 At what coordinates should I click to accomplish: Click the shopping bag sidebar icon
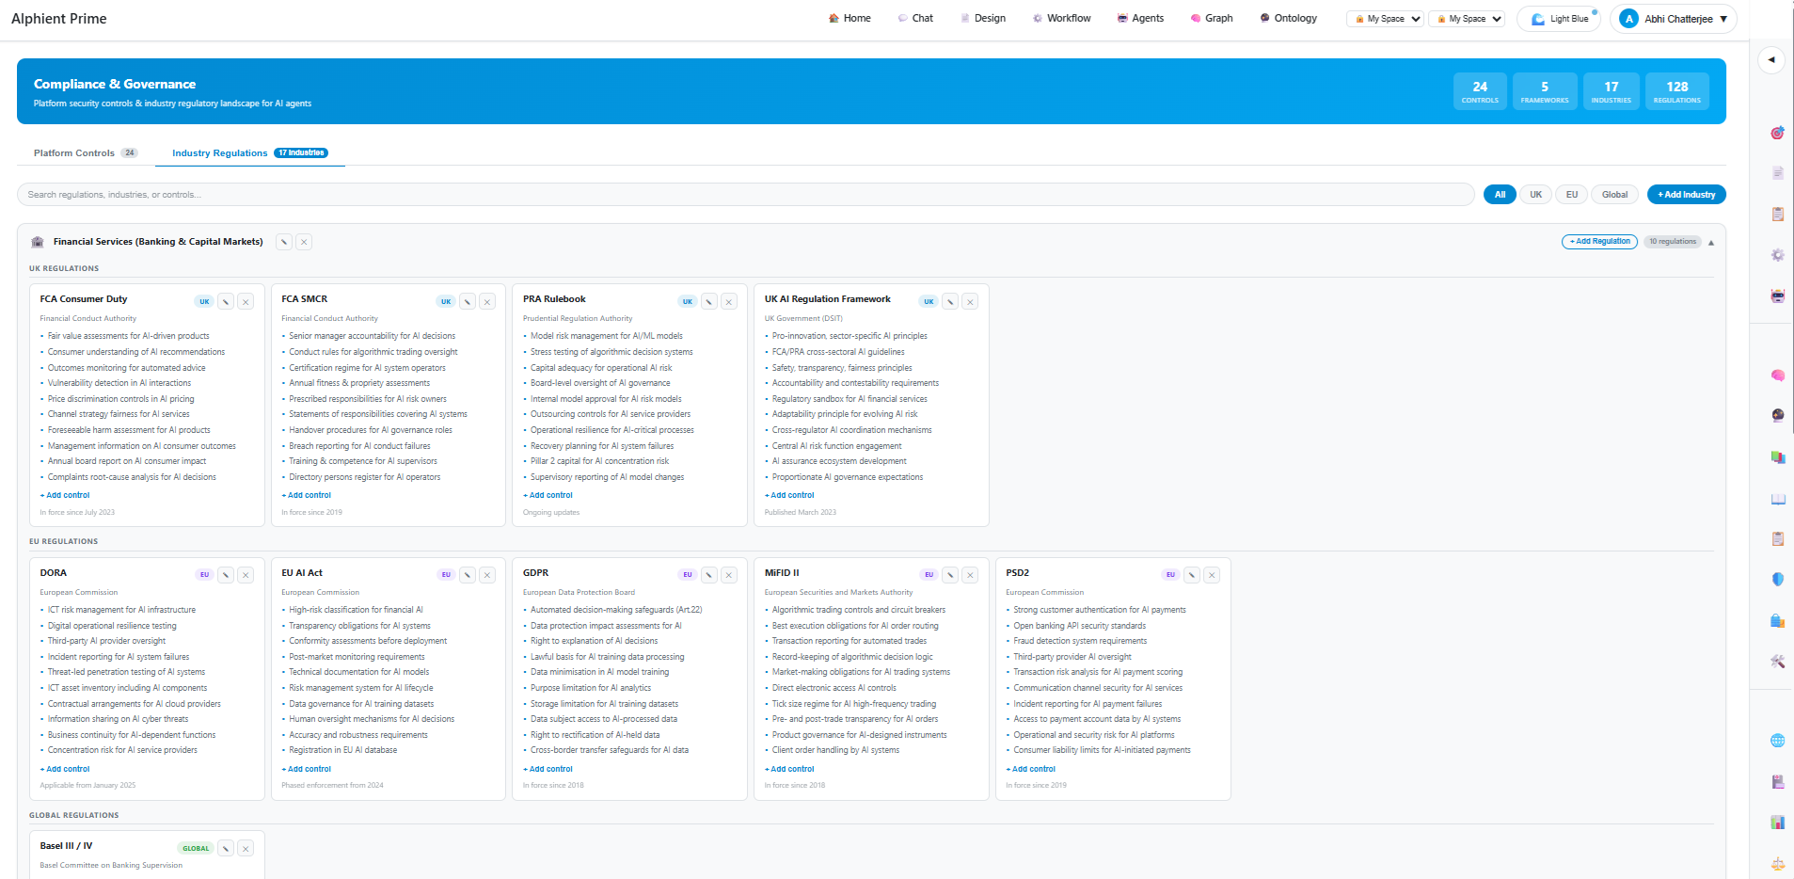click(1777, 620)
